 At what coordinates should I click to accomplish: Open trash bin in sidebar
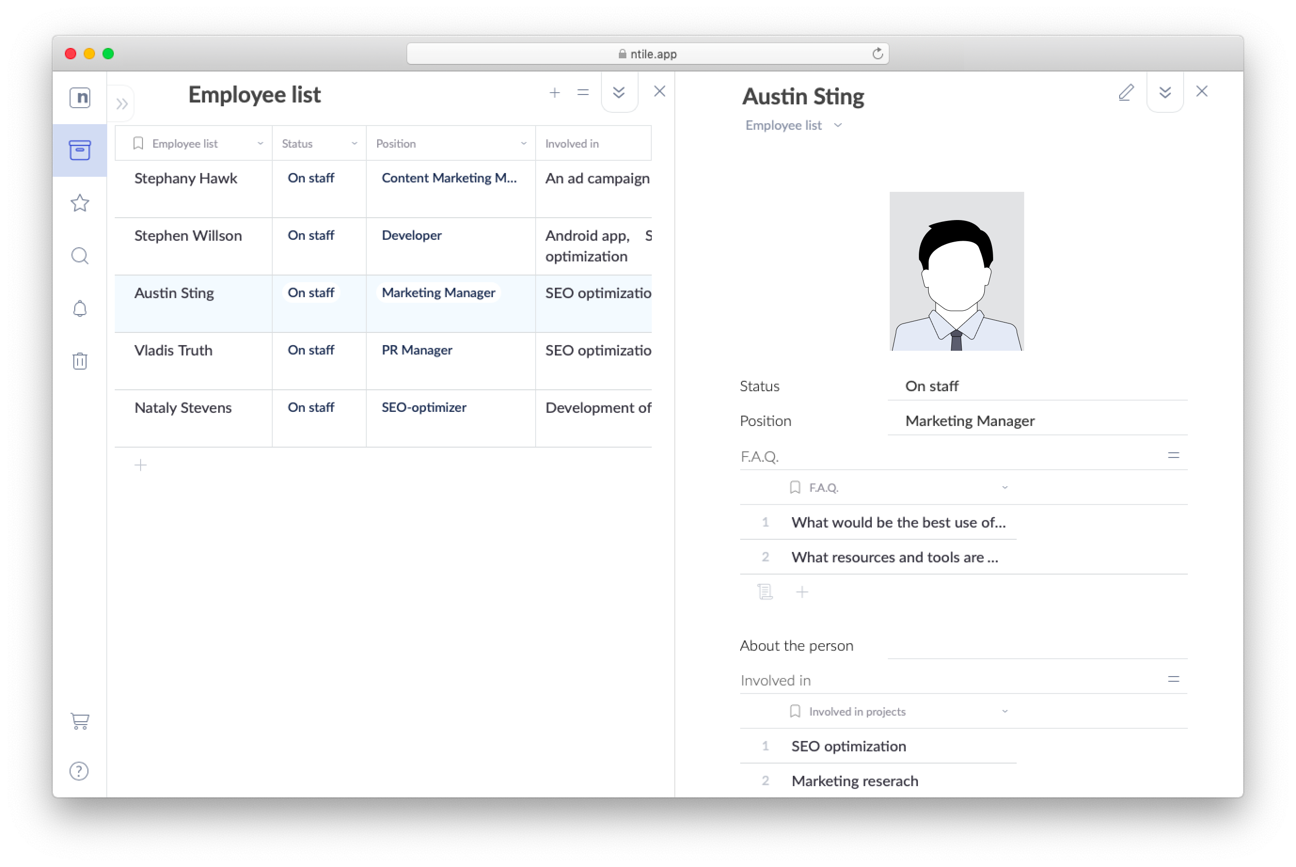[79, 361]
